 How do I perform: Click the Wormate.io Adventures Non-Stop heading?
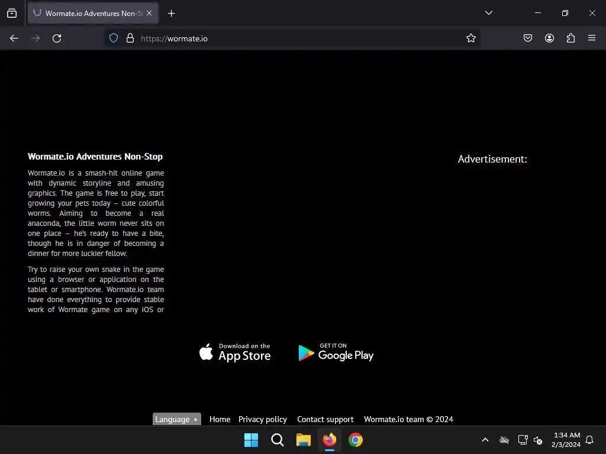coord(95,156)
